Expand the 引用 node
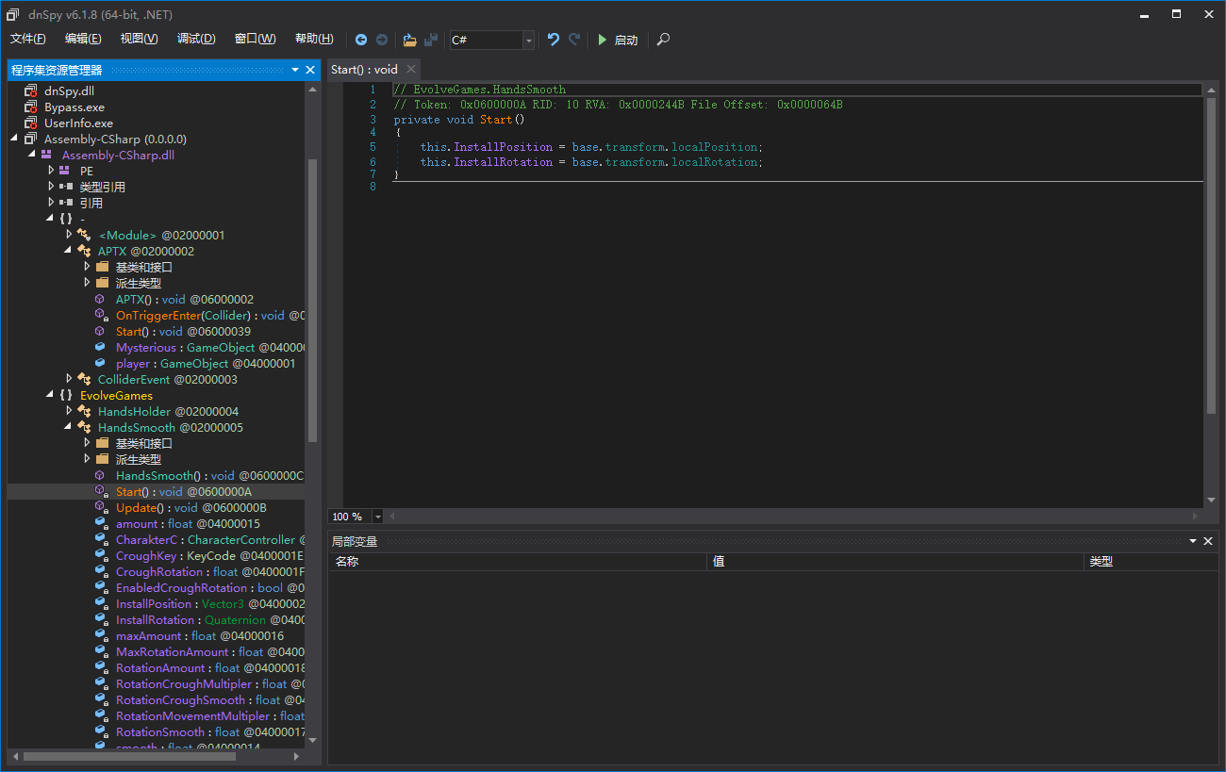 51,203
